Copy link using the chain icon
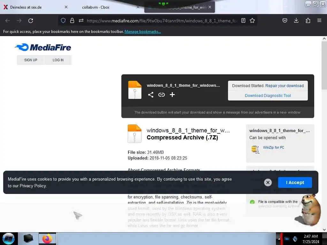 point(161,95)
